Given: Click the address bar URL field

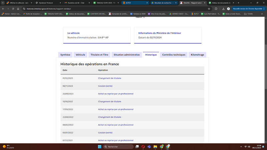Looking at the screenshot, I should (116, 9).
